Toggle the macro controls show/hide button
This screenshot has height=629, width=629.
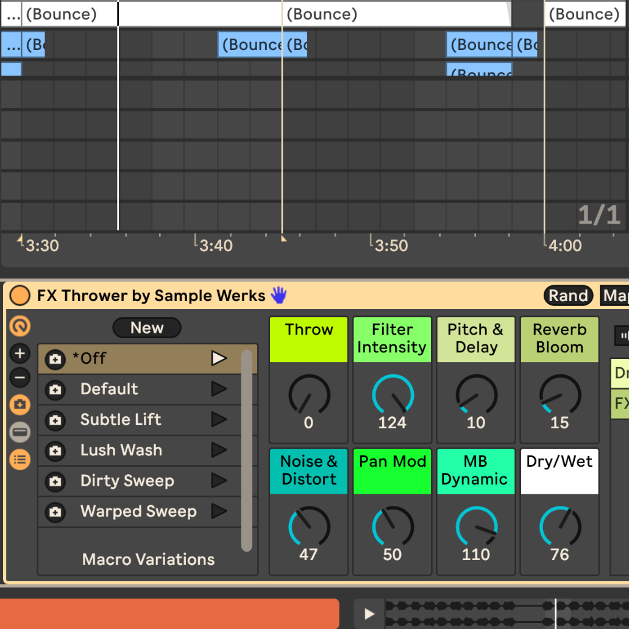pos(20,327)
